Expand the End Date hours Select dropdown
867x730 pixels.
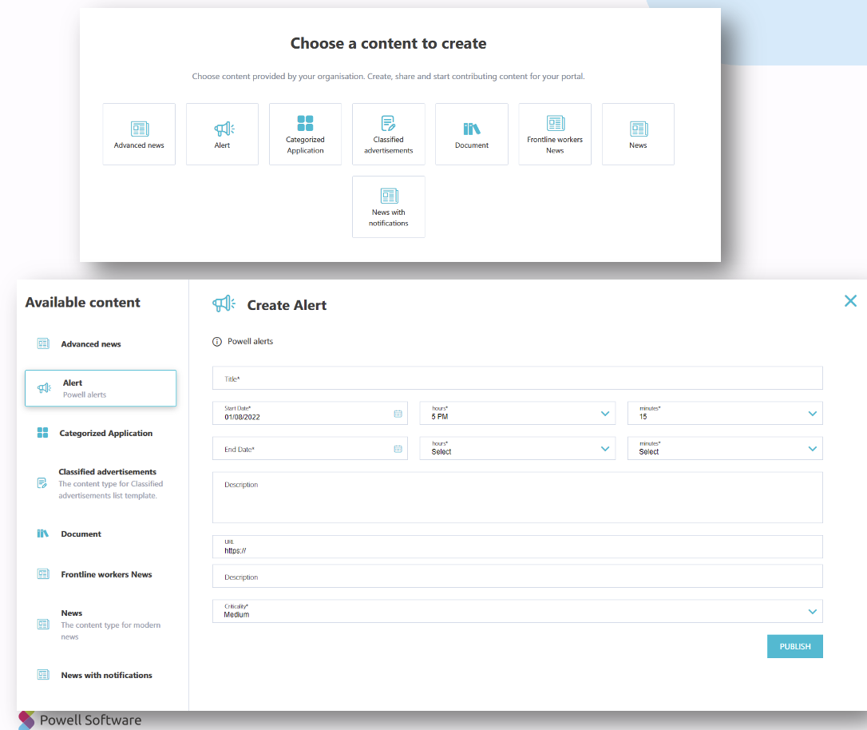coord(604,448)
